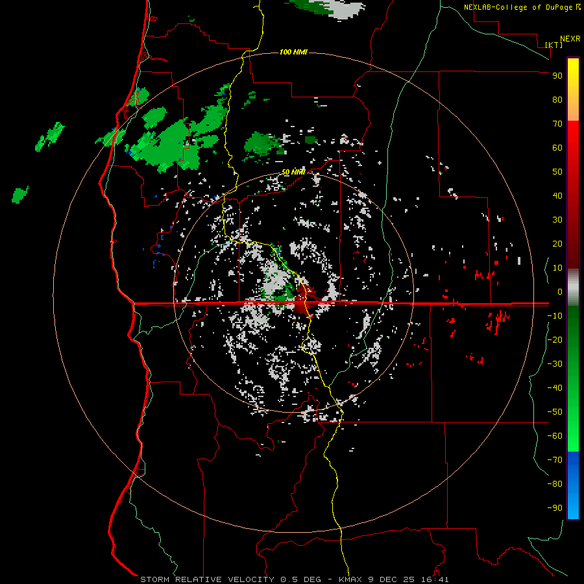Click the positive 10 scale label
584x584 pixels.
557,268
